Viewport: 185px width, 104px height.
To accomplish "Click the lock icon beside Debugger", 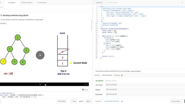I will (122, 75).
